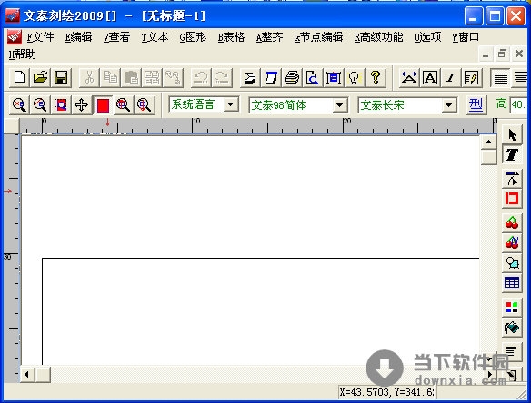Click the blue framed layout icon
Screen dimensions: 531x403
click(333, 78)
